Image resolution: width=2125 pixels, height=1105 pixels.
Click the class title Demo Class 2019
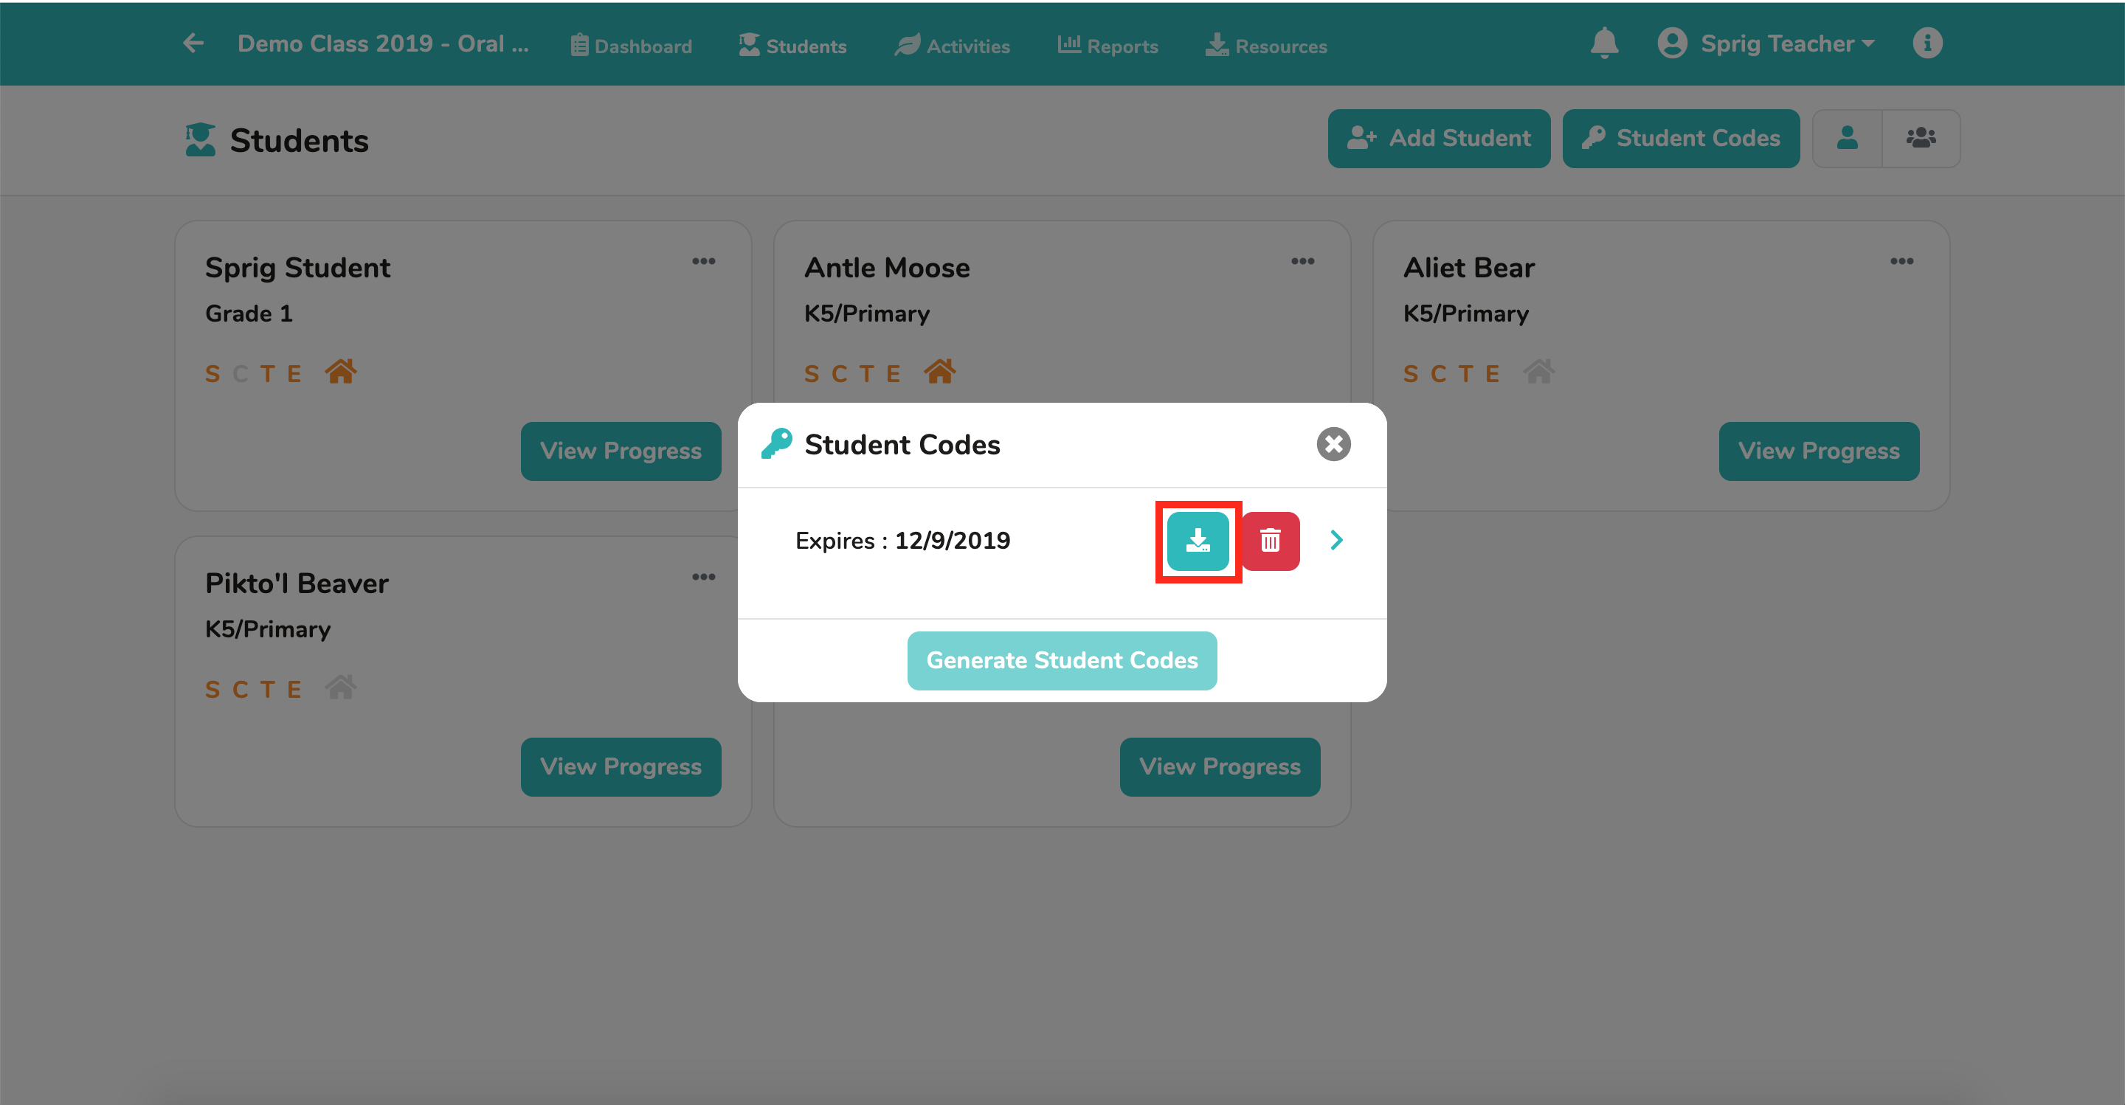383,43
